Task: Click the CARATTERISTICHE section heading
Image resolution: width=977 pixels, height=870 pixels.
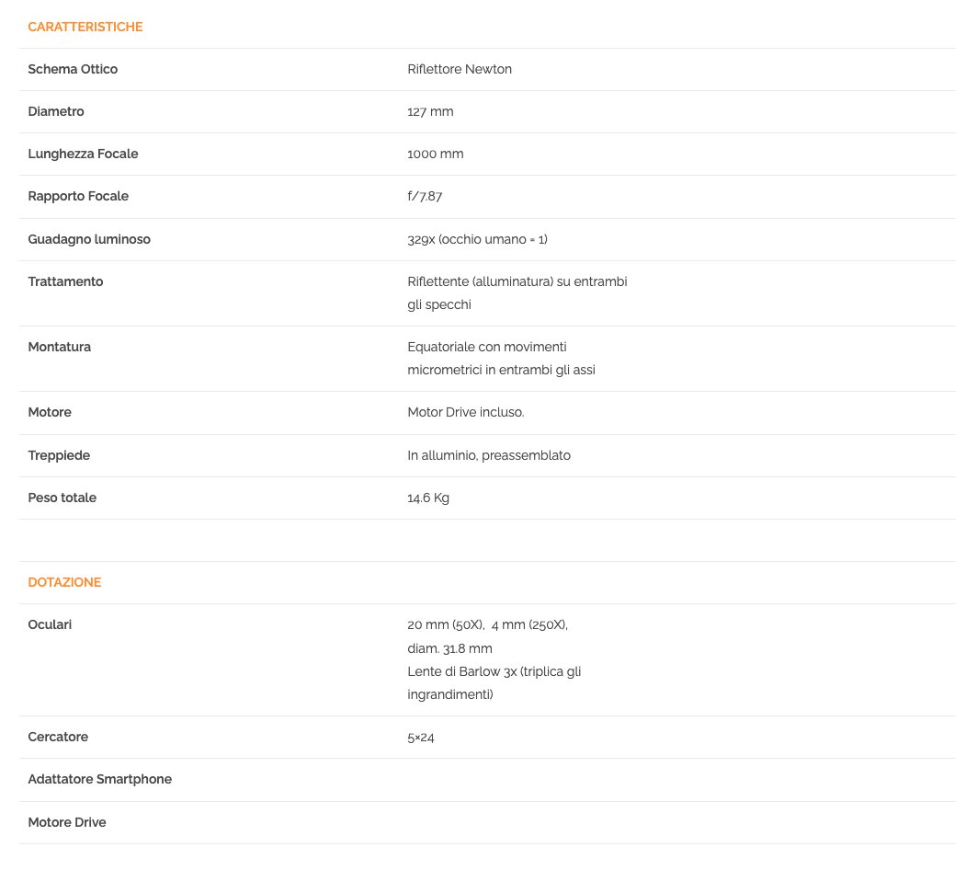Action: coord(85,27)
